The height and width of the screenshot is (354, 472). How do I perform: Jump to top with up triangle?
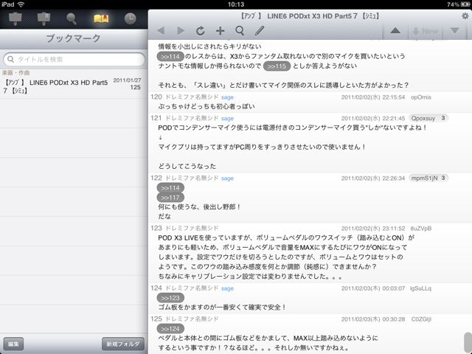(x=395, y=30)
